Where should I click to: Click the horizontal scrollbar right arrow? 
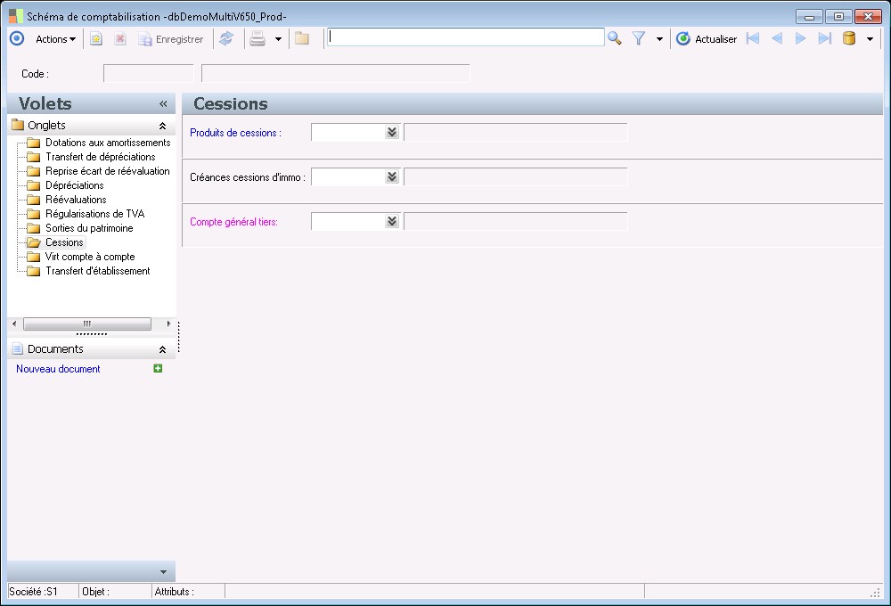coord(168,323)
